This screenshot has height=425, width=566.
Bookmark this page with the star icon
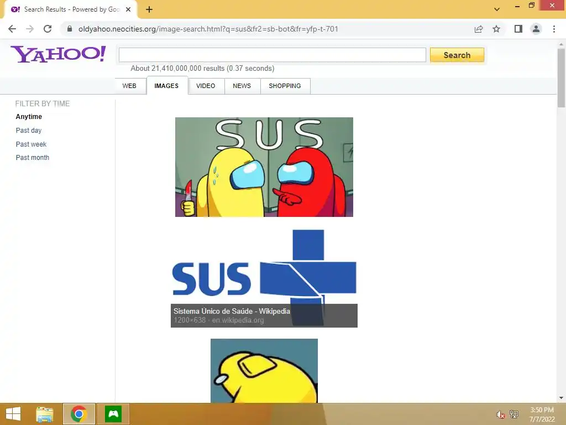coord(496,29)
